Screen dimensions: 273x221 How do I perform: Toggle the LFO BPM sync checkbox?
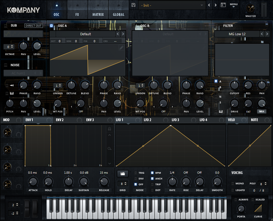tap(152, 173)
